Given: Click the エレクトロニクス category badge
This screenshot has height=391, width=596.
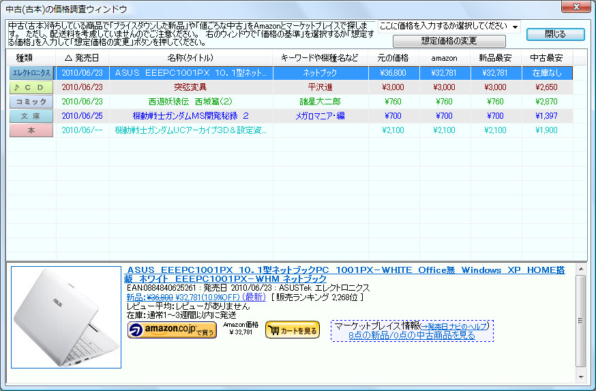Looking at the screenshot, I should 31,72.
